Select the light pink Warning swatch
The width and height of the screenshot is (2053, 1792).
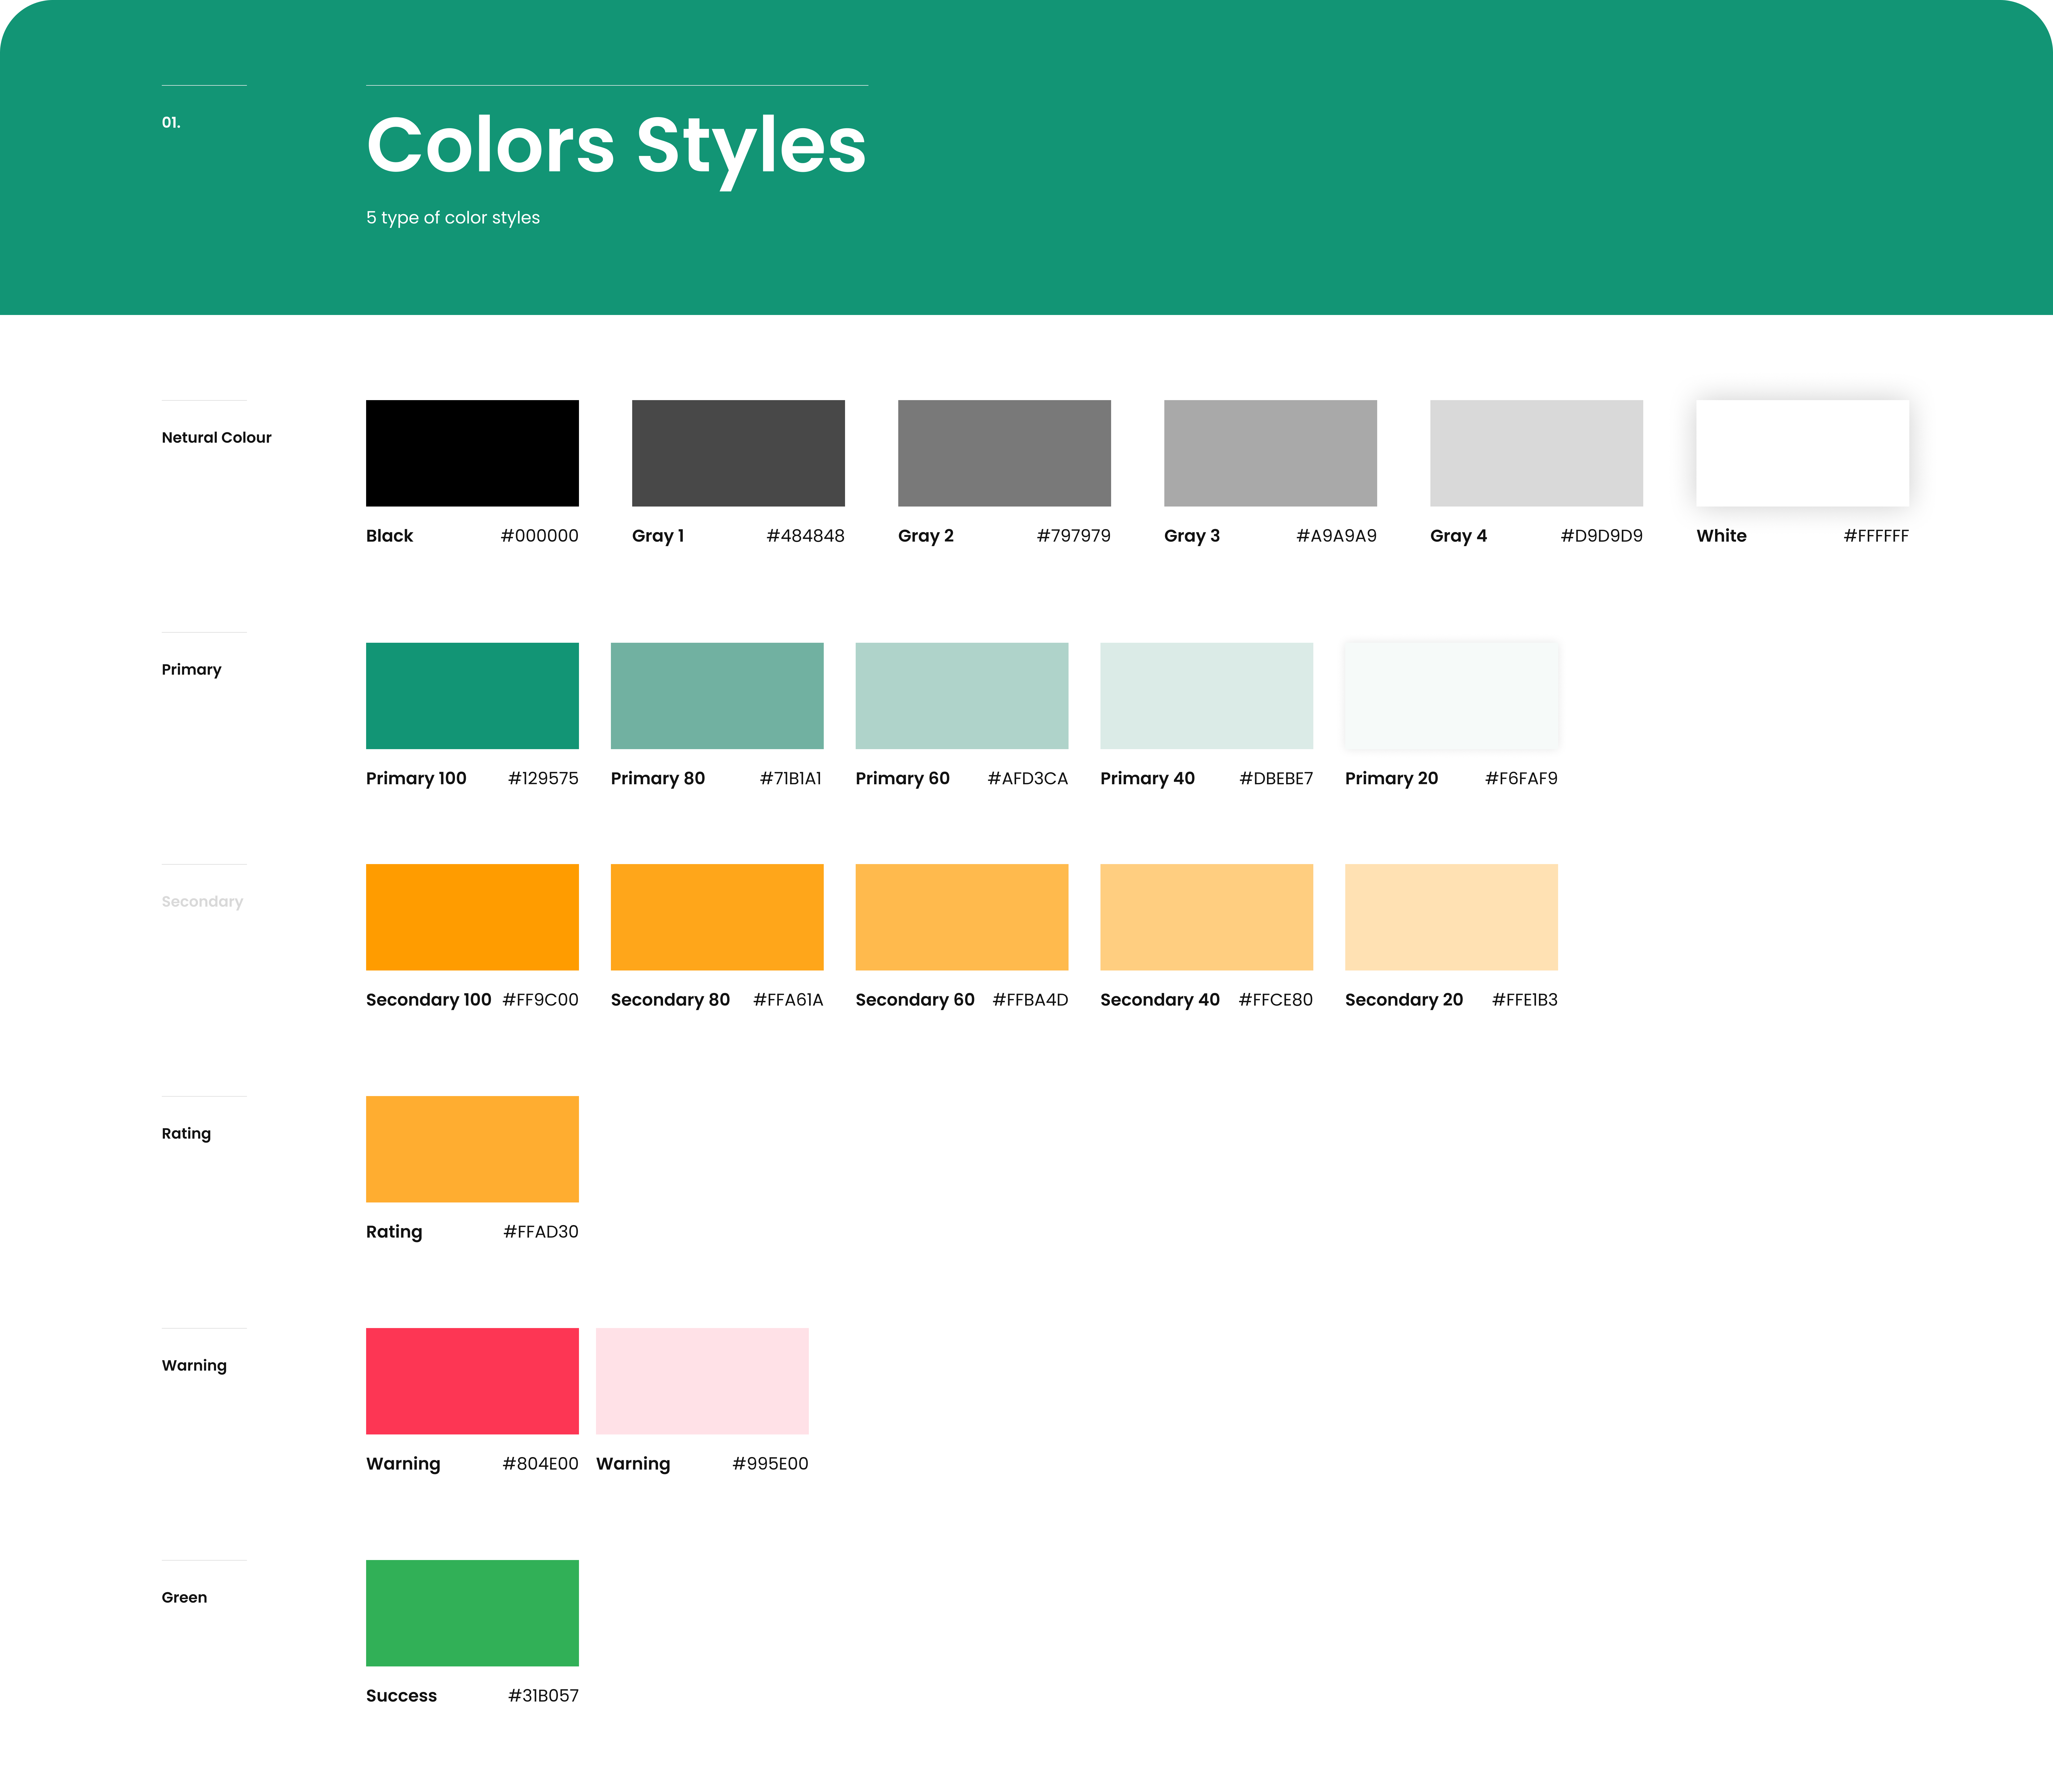pyautogui.click(x=702, y=1381)
